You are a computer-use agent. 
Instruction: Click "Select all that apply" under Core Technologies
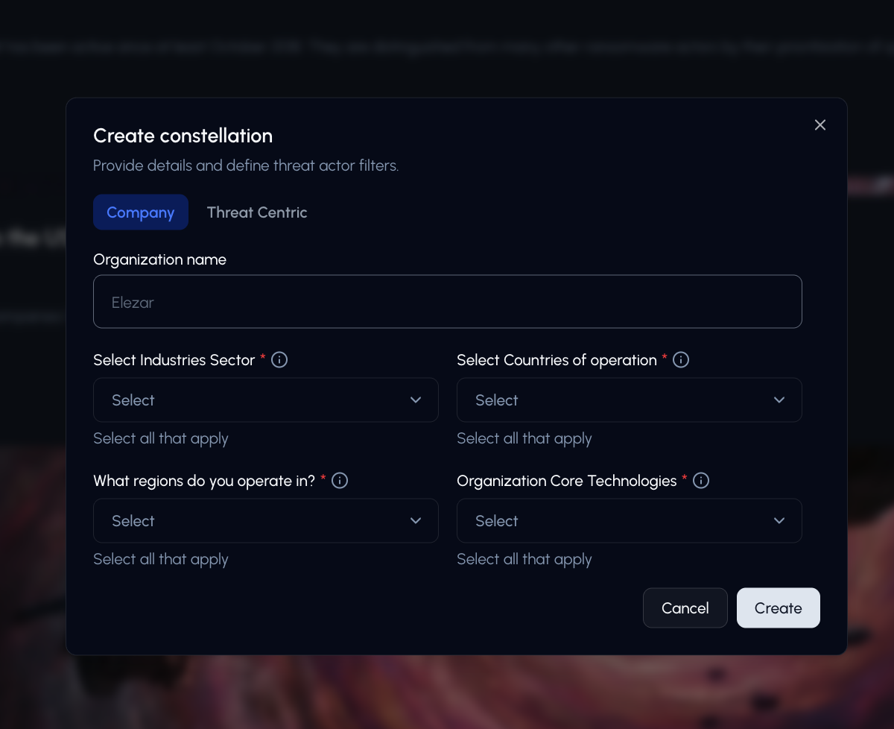pos(524,559)
